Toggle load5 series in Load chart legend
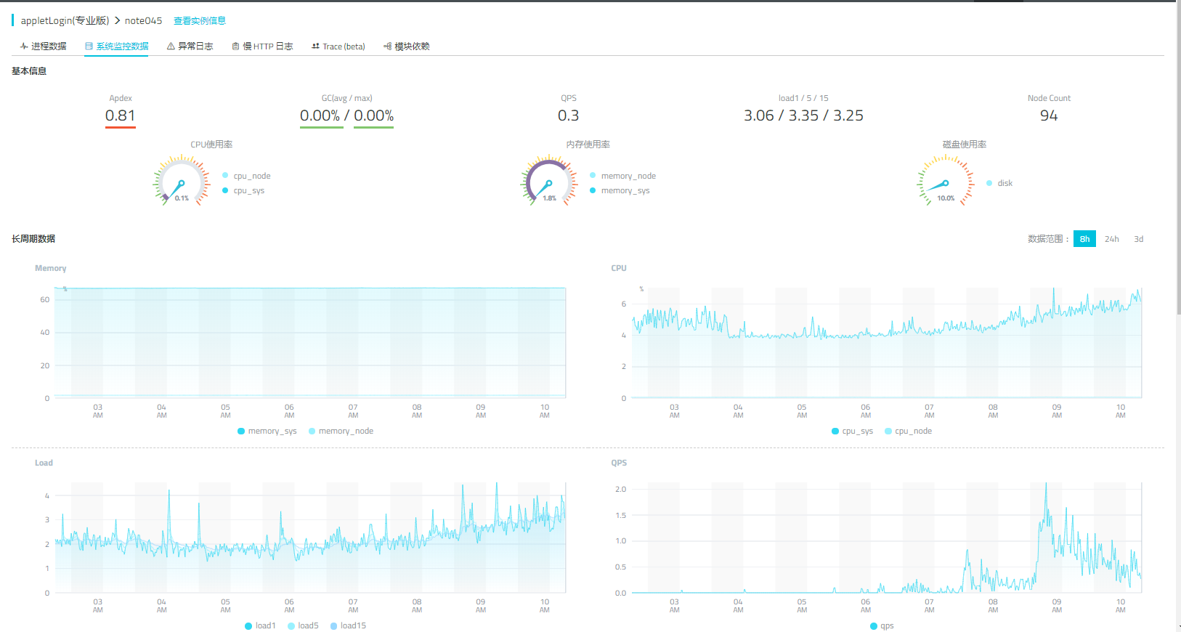 [x=303, y=625]
